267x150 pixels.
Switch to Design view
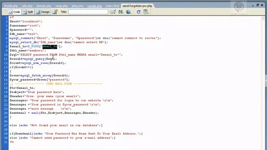pyautogui.click(x=43, y=12)
